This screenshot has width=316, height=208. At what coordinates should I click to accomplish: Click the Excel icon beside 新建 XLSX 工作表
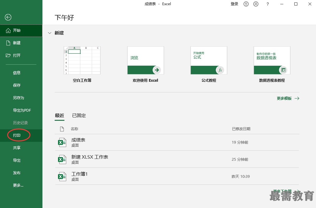coord(62,160)
